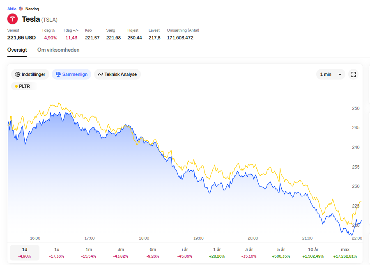370x265 pixels.
Task: Click the +17.232,81% max return value
Action: pyautogui.click(x=345, y=256)
